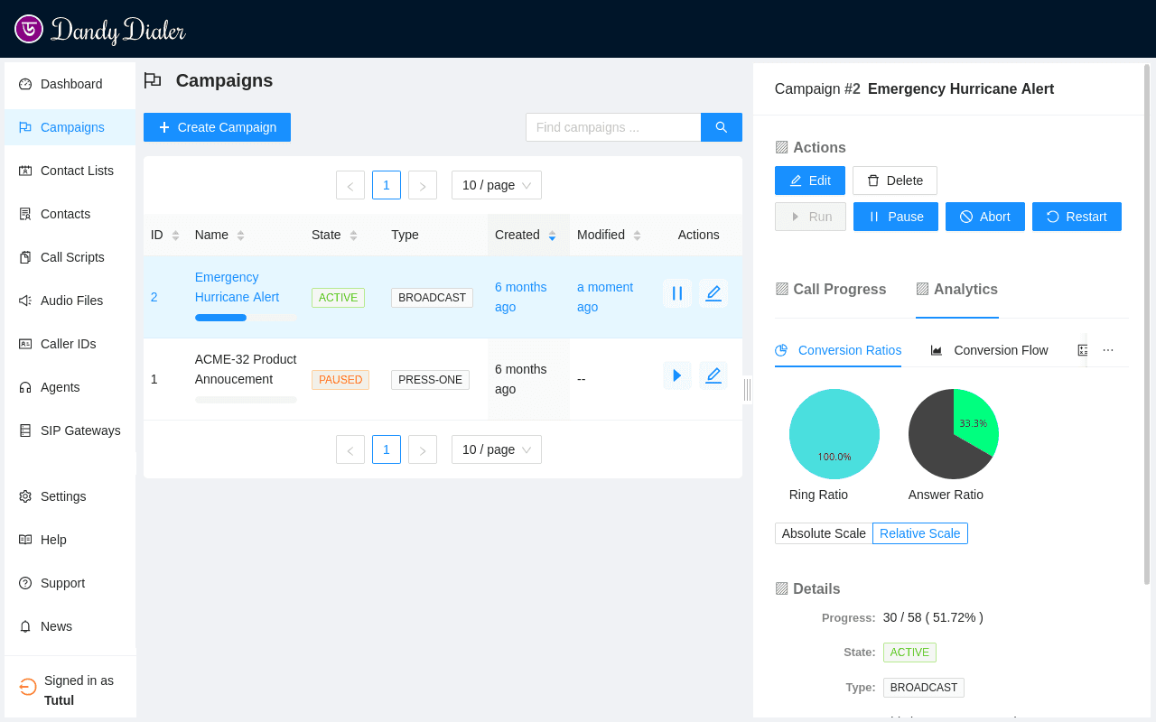This screenshot has height=722, width=1156.
Task: Open the bottom page size selector
Action: click(x=496, y=449)
